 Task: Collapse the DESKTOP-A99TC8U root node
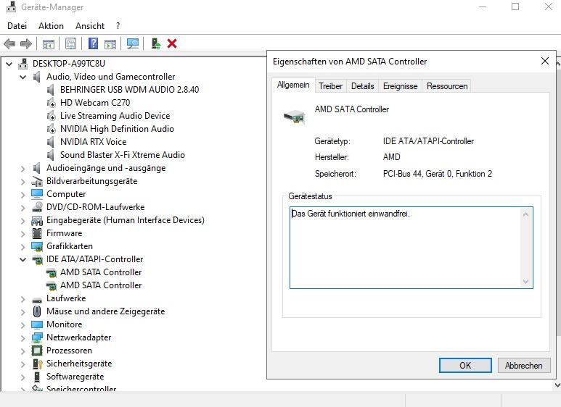(9, 64)
